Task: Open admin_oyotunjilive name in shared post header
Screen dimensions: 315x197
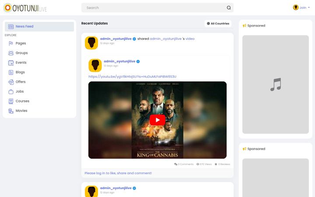Action: (115, 39)
